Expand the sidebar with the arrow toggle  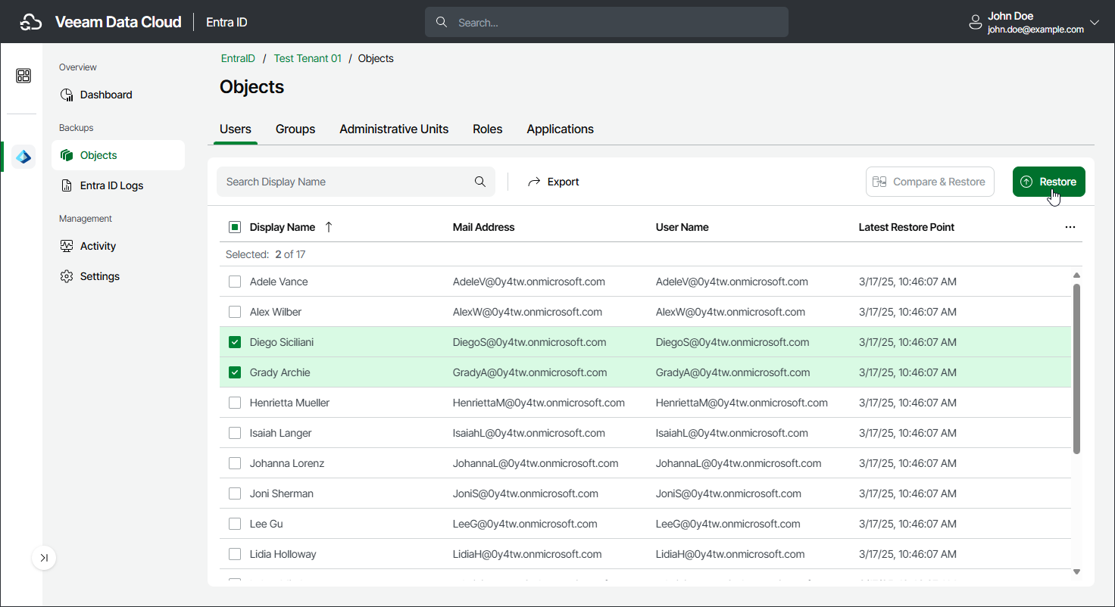click(44, 558)
